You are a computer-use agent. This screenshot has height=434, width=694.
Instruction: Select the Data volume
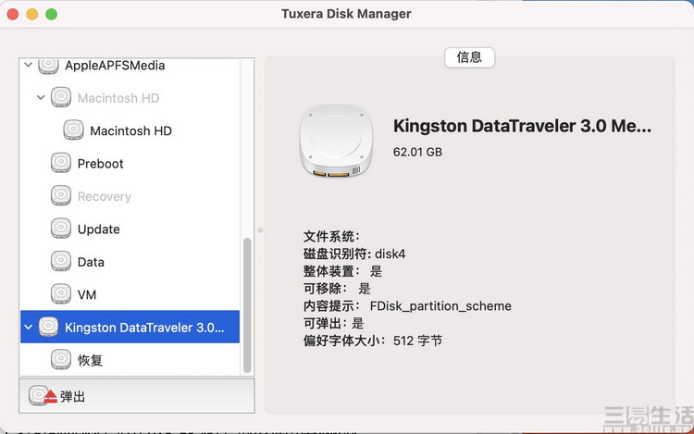pos(130,261)
